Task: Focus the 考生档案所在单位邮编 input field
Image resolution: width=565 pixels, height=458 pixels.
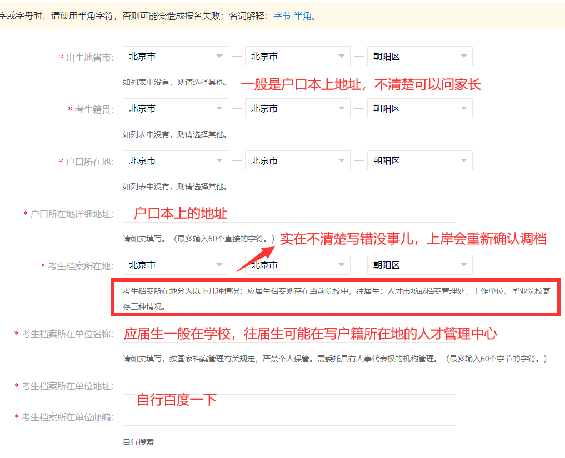Action: (289, 416)
